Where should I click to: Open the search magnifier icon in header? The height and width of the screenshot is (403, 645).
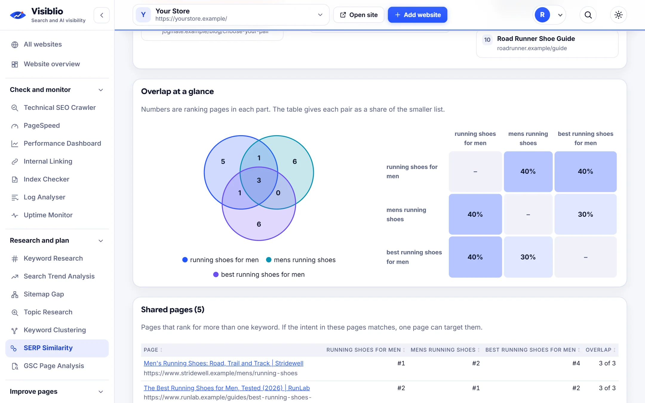coord(588,15)
